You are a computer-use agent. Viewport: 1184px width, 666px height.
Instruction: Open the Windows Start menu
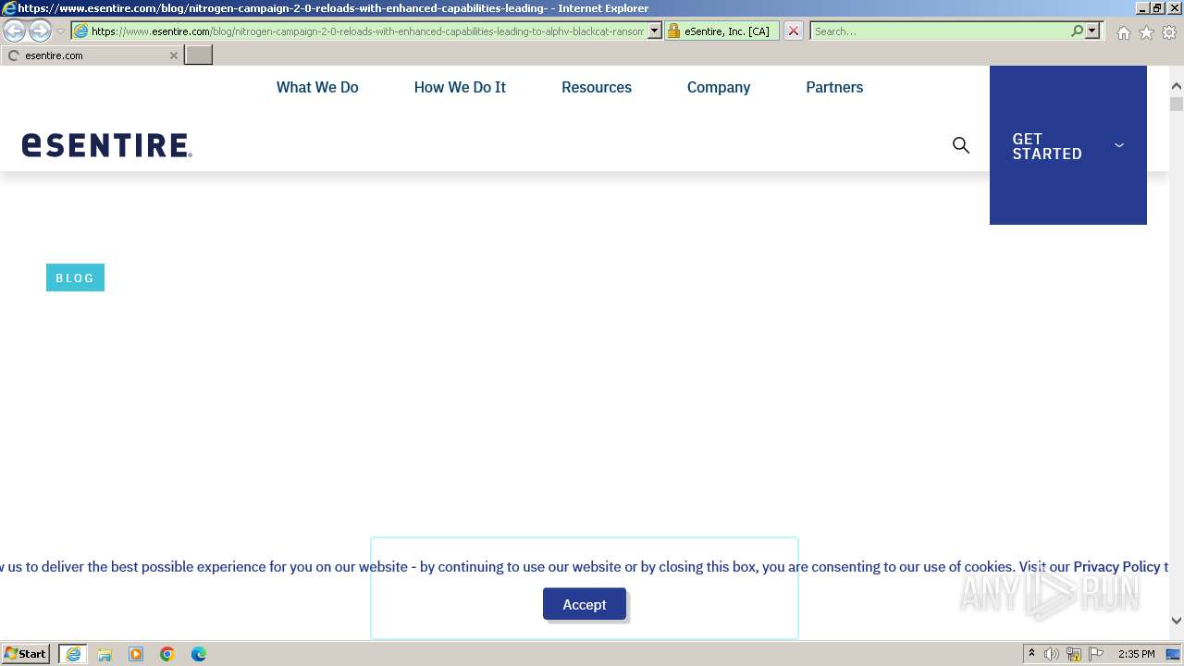click(26, 654)
